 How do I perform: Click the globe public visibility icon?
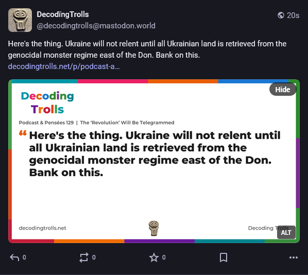coord(281,15)
